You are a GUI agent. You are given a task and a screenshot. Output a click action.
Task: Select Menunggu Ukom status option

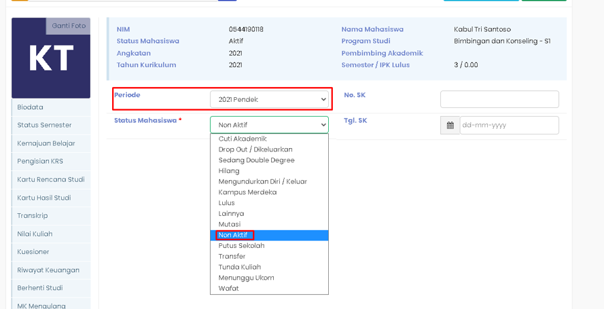tap(246, 278)
